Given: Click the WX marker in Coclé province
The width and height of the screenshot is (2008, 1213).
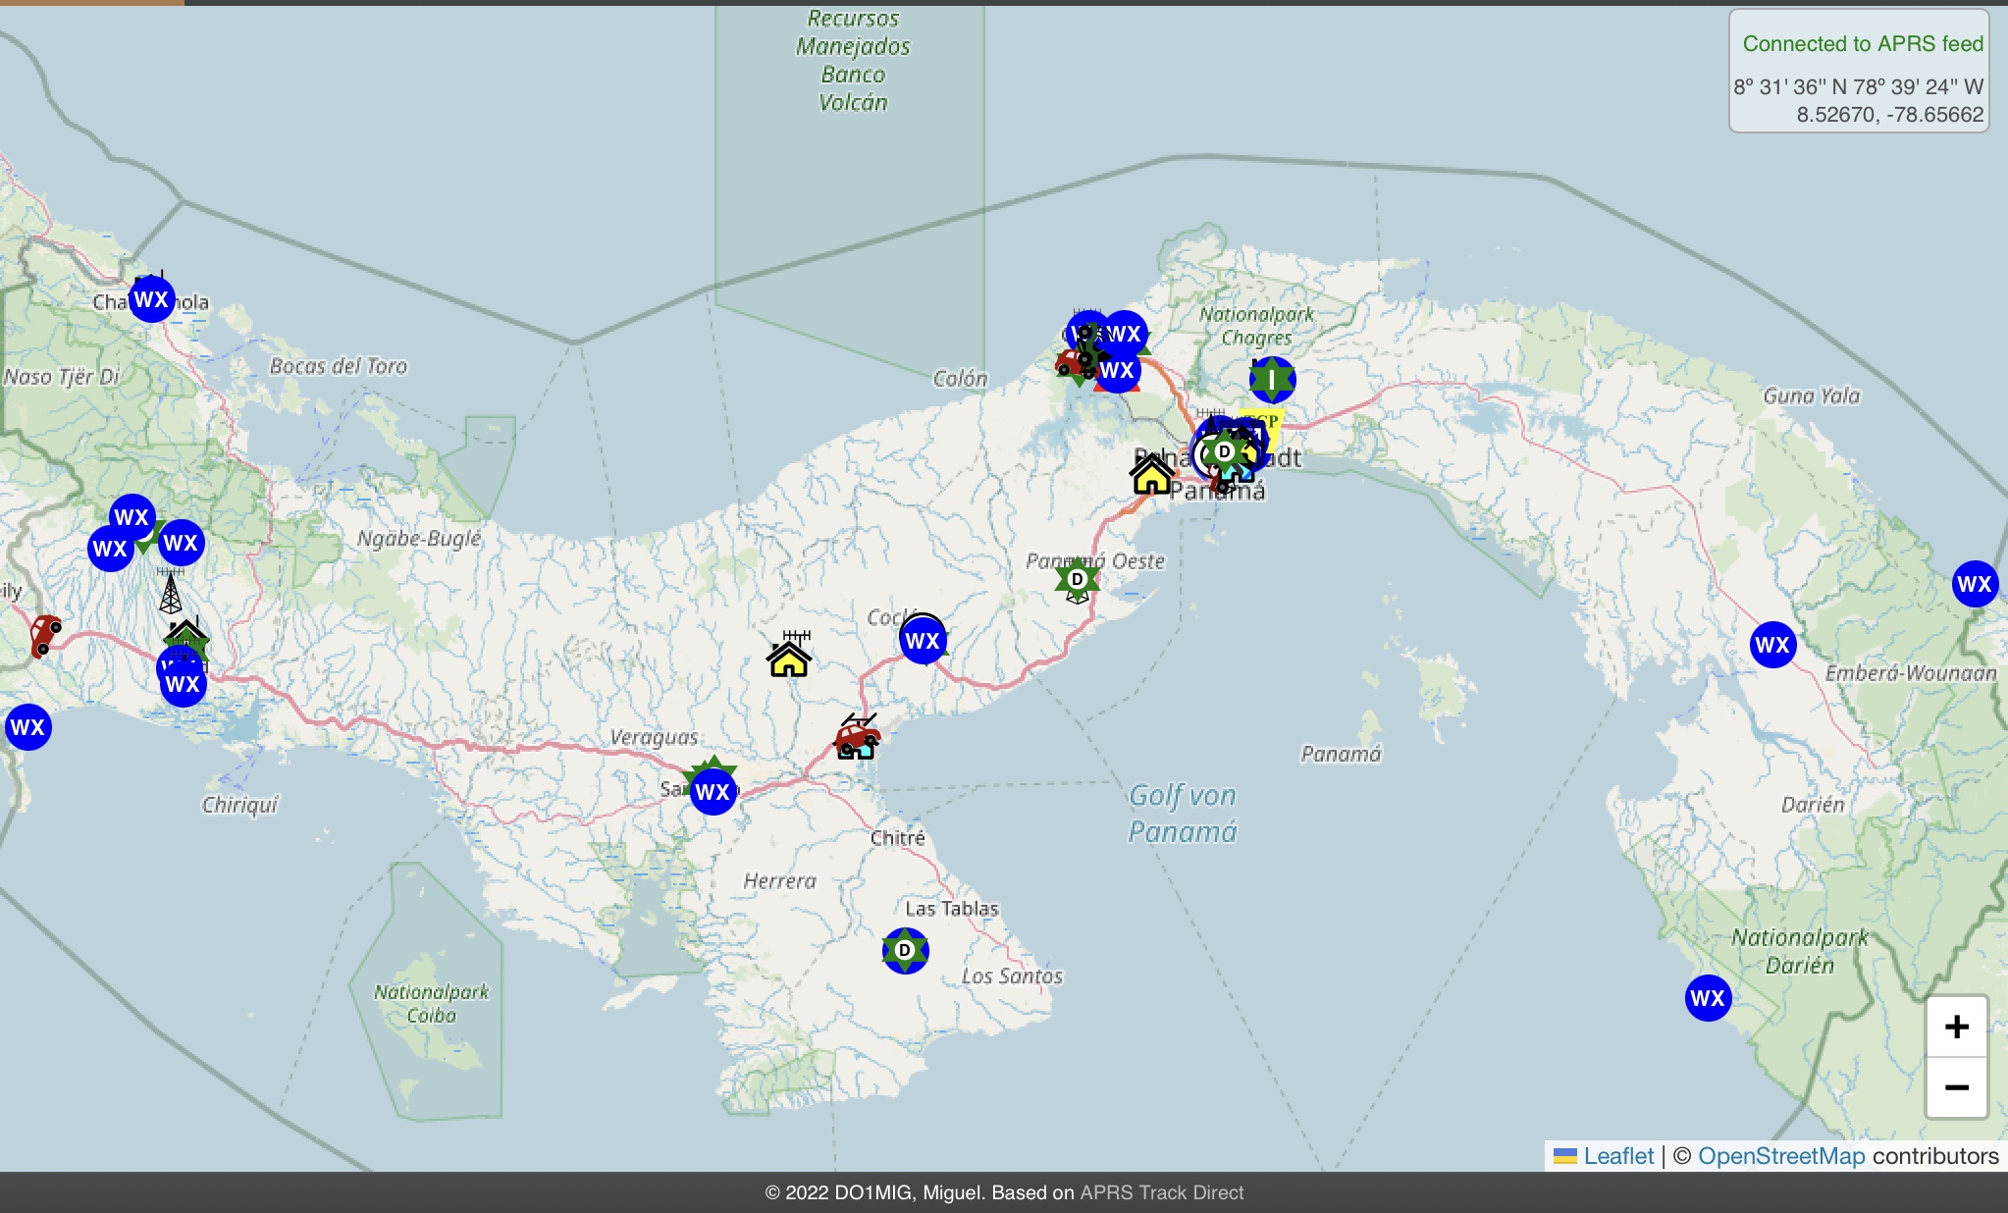Looking at the screenshot, I should [923, 641].
